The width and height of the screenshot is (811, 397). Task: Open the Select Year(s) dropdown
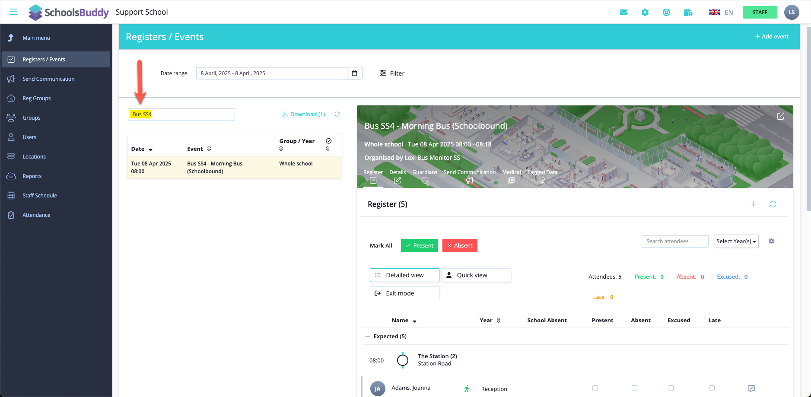point(736,241)
